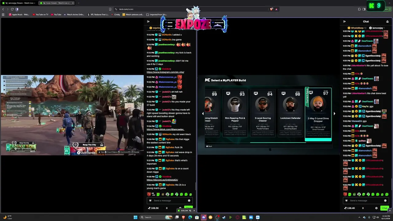Switch to the iamceejay Stream browser tab
This screenshot has height=221, width=393.
pyautogui.click(x=19, y=3)
